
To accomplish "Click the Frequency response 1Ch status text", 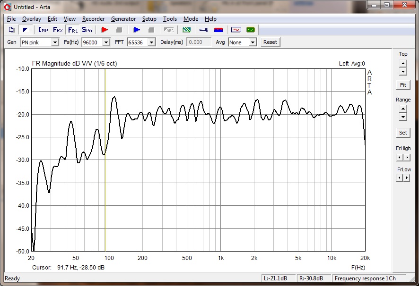I will (x=365, y=278).
